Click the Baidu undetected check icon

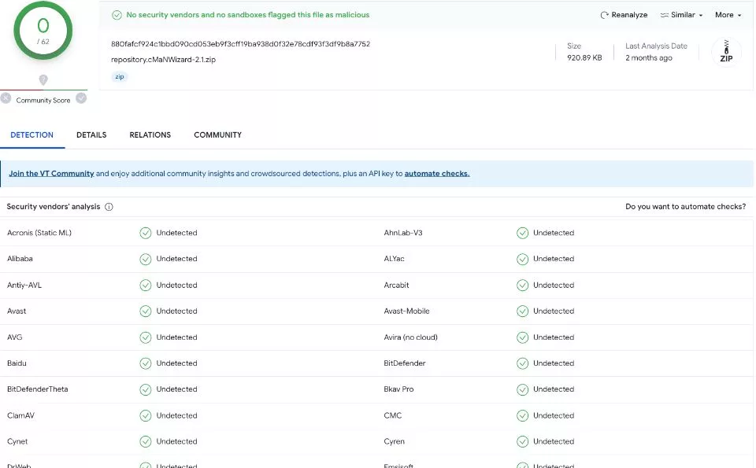(x=146, y=363)
